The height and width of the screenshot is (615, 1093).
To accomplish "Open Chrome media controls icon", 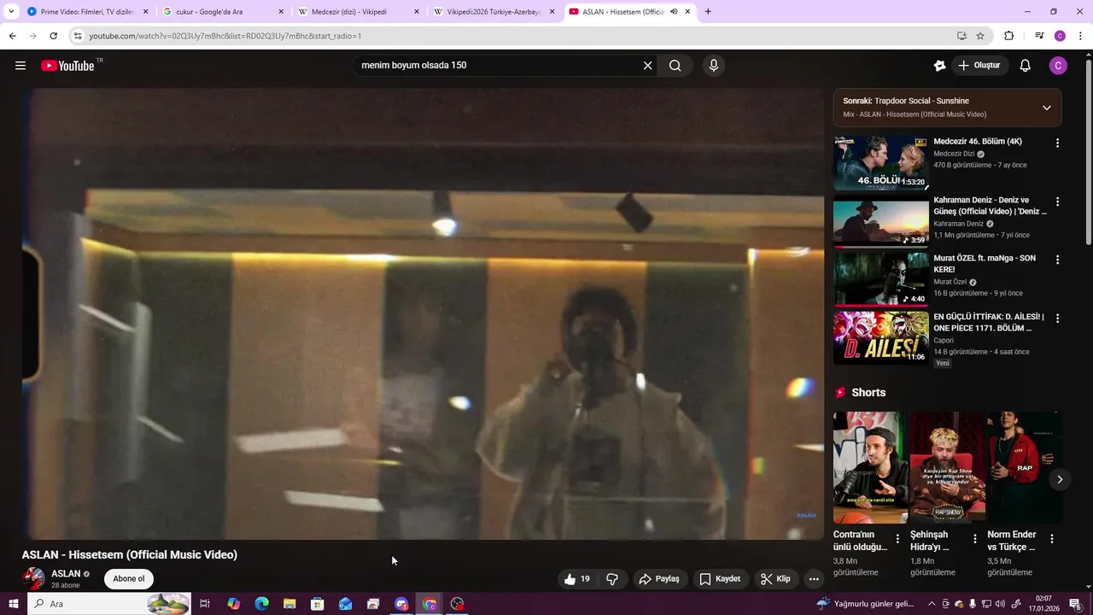I will pos(1039,36).
